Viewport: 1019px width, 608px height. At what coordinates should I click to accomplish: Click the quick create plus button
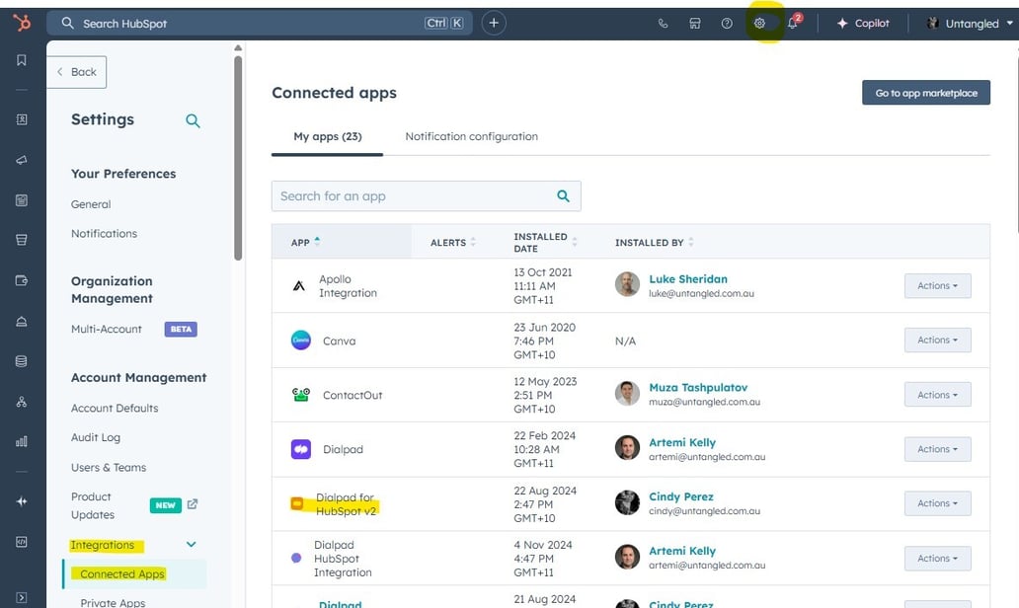point(494,24)
